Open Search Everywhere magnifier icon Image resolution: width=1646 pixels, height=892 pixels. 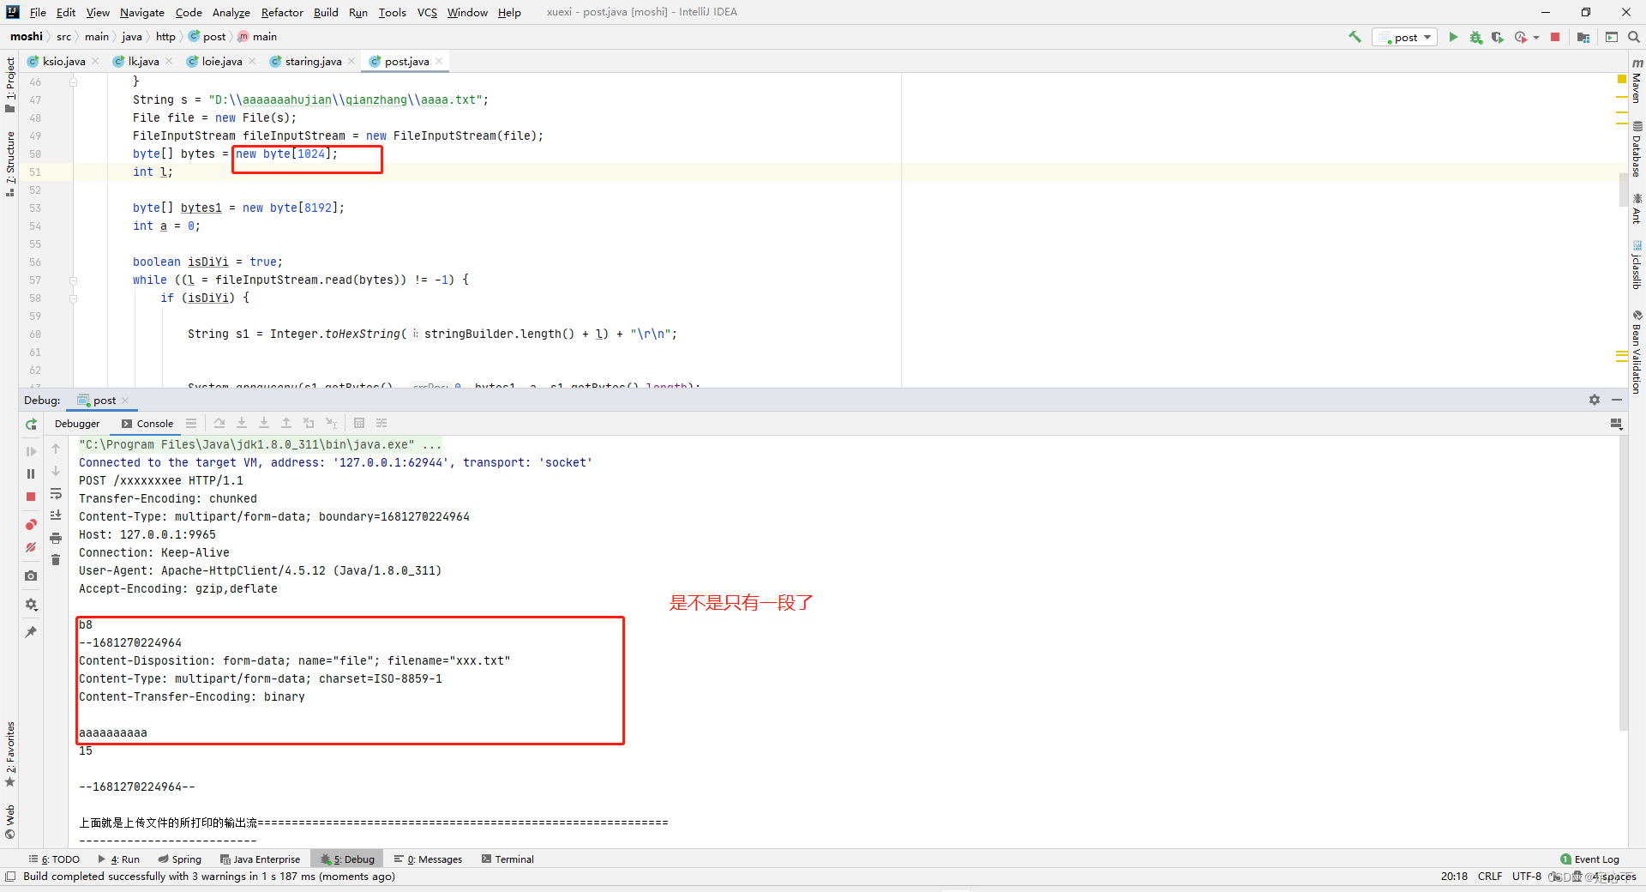pos(1634,37)
